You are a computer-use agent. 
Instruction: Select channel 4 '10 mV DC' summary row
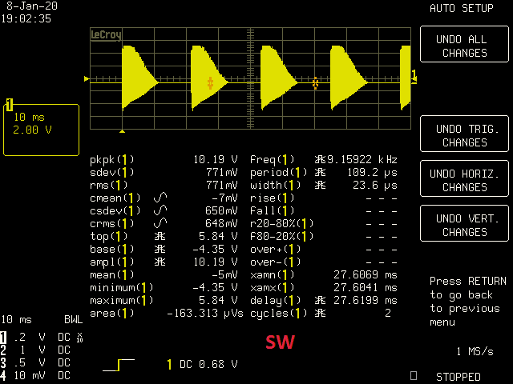tap(35, 375)
